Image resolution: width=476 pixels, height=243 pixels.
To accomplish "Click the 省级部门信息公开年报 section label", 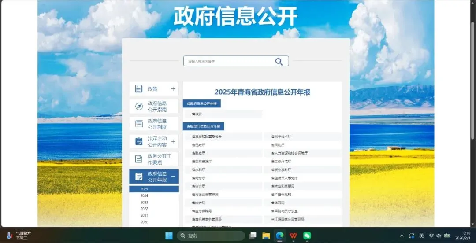I will point(203,126).
